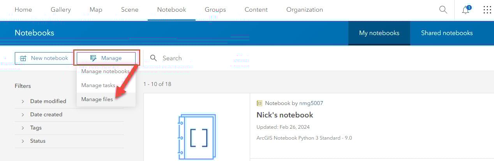Expand the Tags filter
Viewport: 494px width, 161px height.
click(x=23, y=128)
